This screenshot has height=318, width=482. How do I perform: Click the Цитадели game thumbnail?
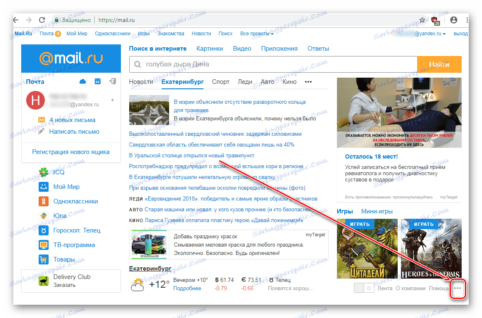coord(367,249)
